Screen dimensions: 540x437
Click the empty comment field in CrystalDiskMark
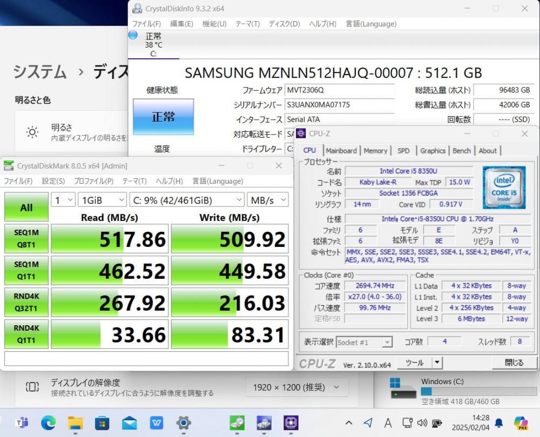pos(146,359)
